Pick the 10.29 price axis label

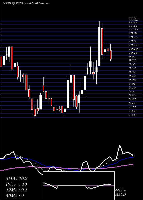[134, 49]
